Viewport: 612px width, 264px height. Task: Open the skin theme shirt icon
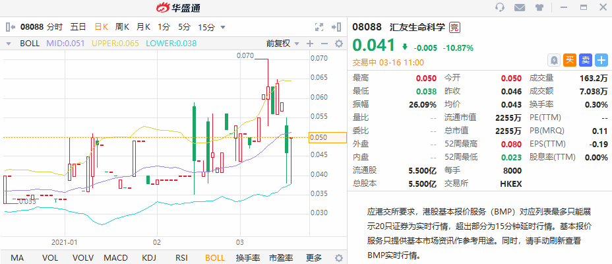(539, 7)
